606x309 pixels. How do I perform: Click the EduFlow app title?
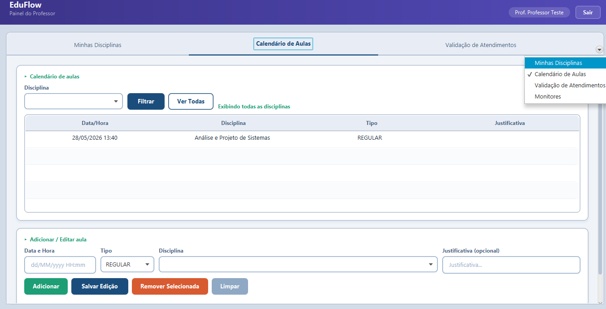point(26,5)
